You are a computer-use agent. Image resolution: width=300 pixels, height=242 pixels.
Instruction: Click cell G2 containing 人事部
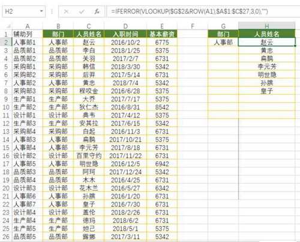[x=223, y=42]
